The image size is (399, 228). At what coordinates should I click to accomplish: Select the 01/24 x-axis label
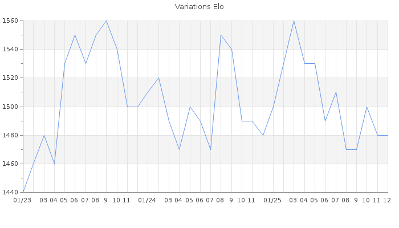(148, 200)
